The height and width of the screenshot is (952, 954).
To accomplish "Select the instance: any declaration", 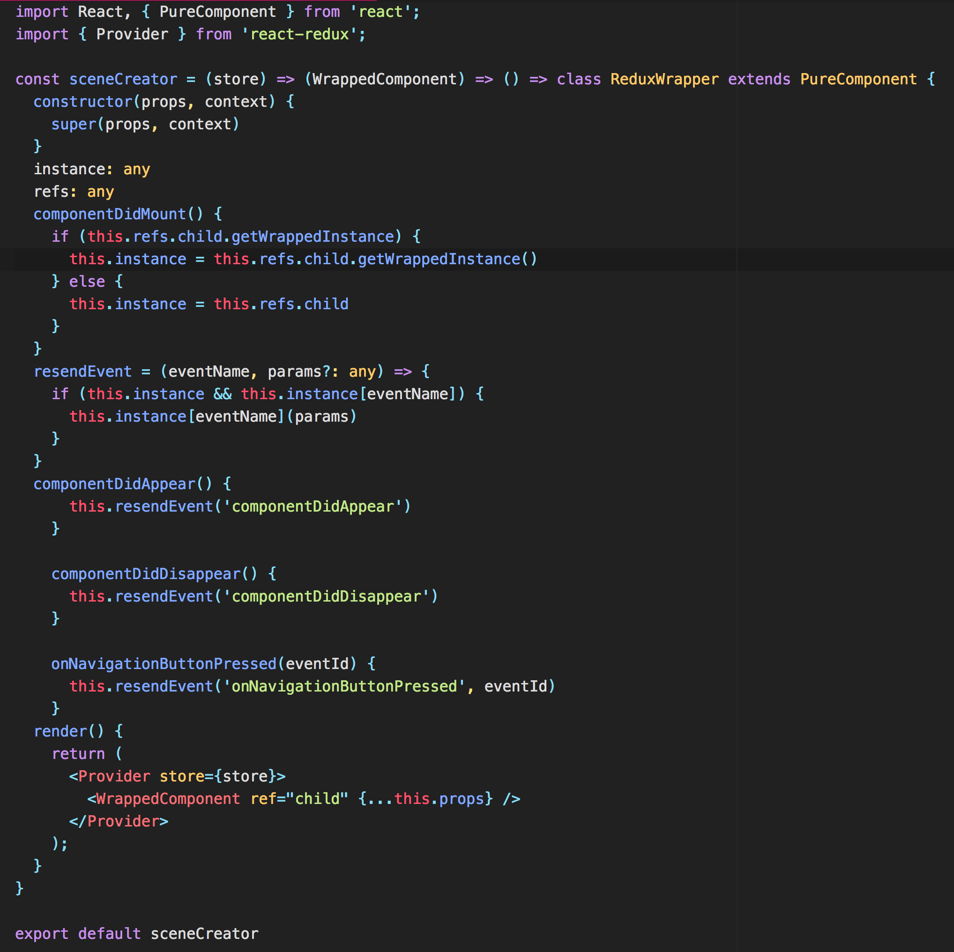I will point(91,169).
